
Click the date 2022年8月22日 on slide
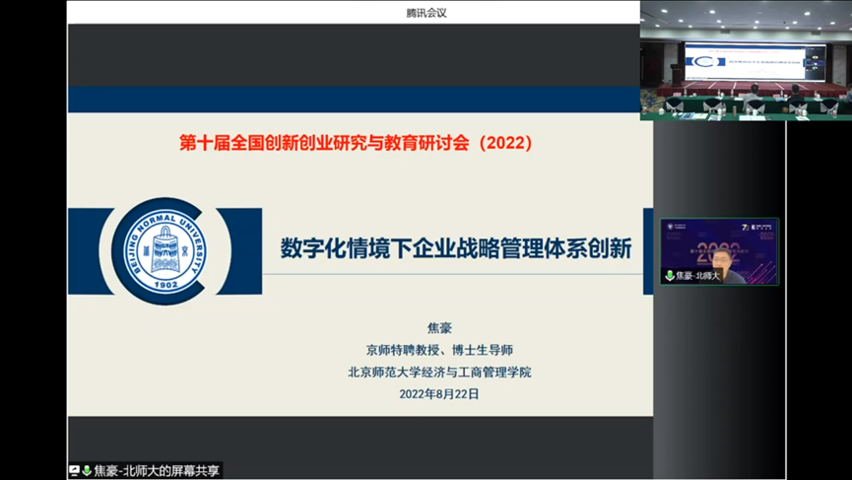click(x=438, y=394)
